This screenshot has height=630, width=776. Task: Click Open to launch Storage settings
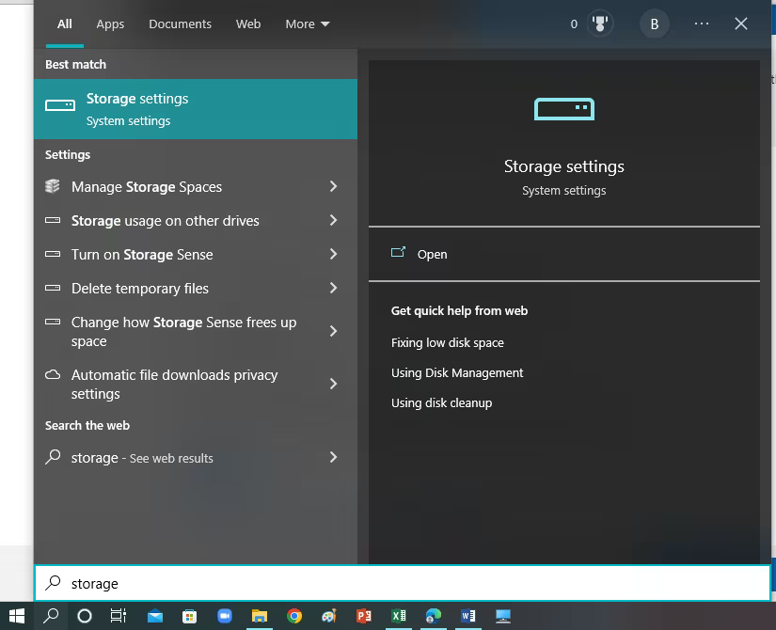pos(432,254)
